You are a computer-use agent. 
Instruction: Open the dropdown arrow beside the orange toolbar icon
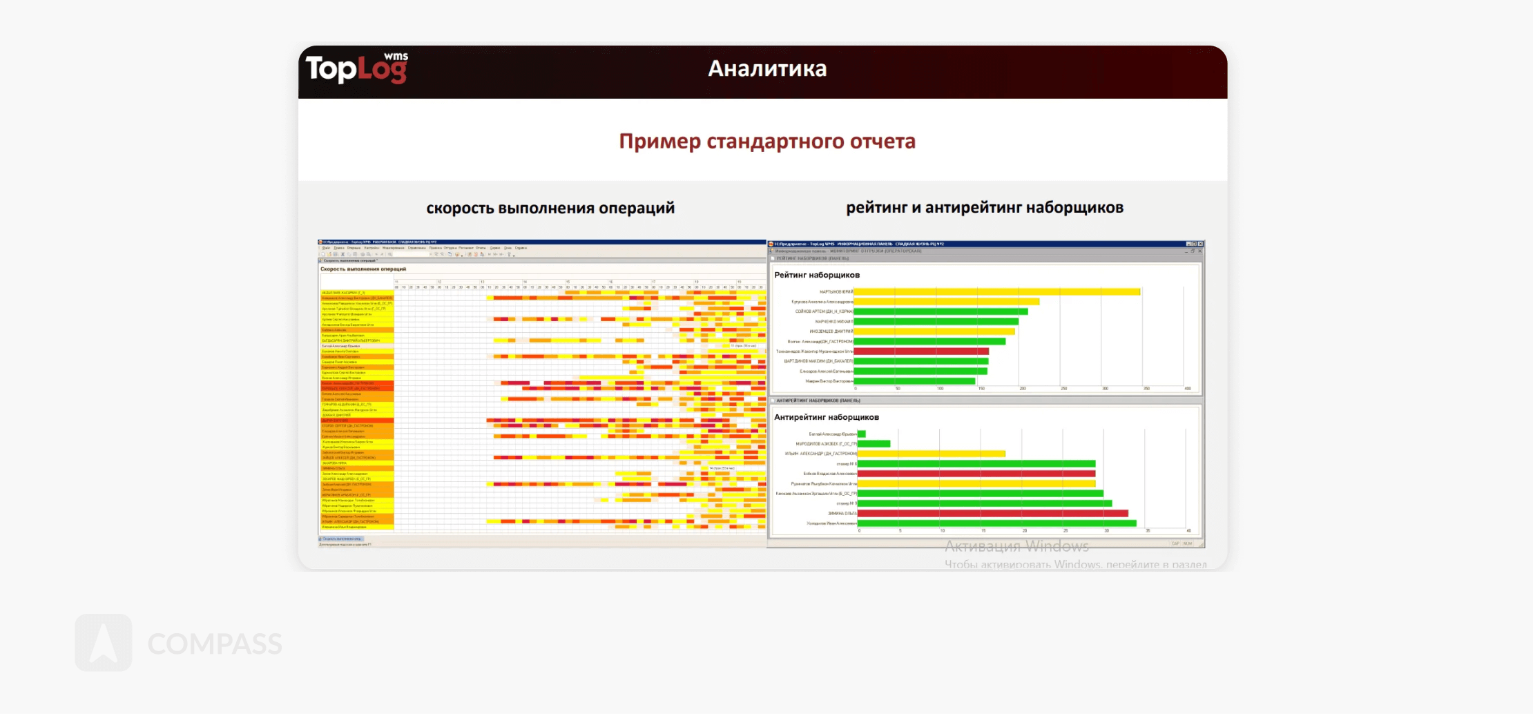pyautogui.click(x=461, y=254)
